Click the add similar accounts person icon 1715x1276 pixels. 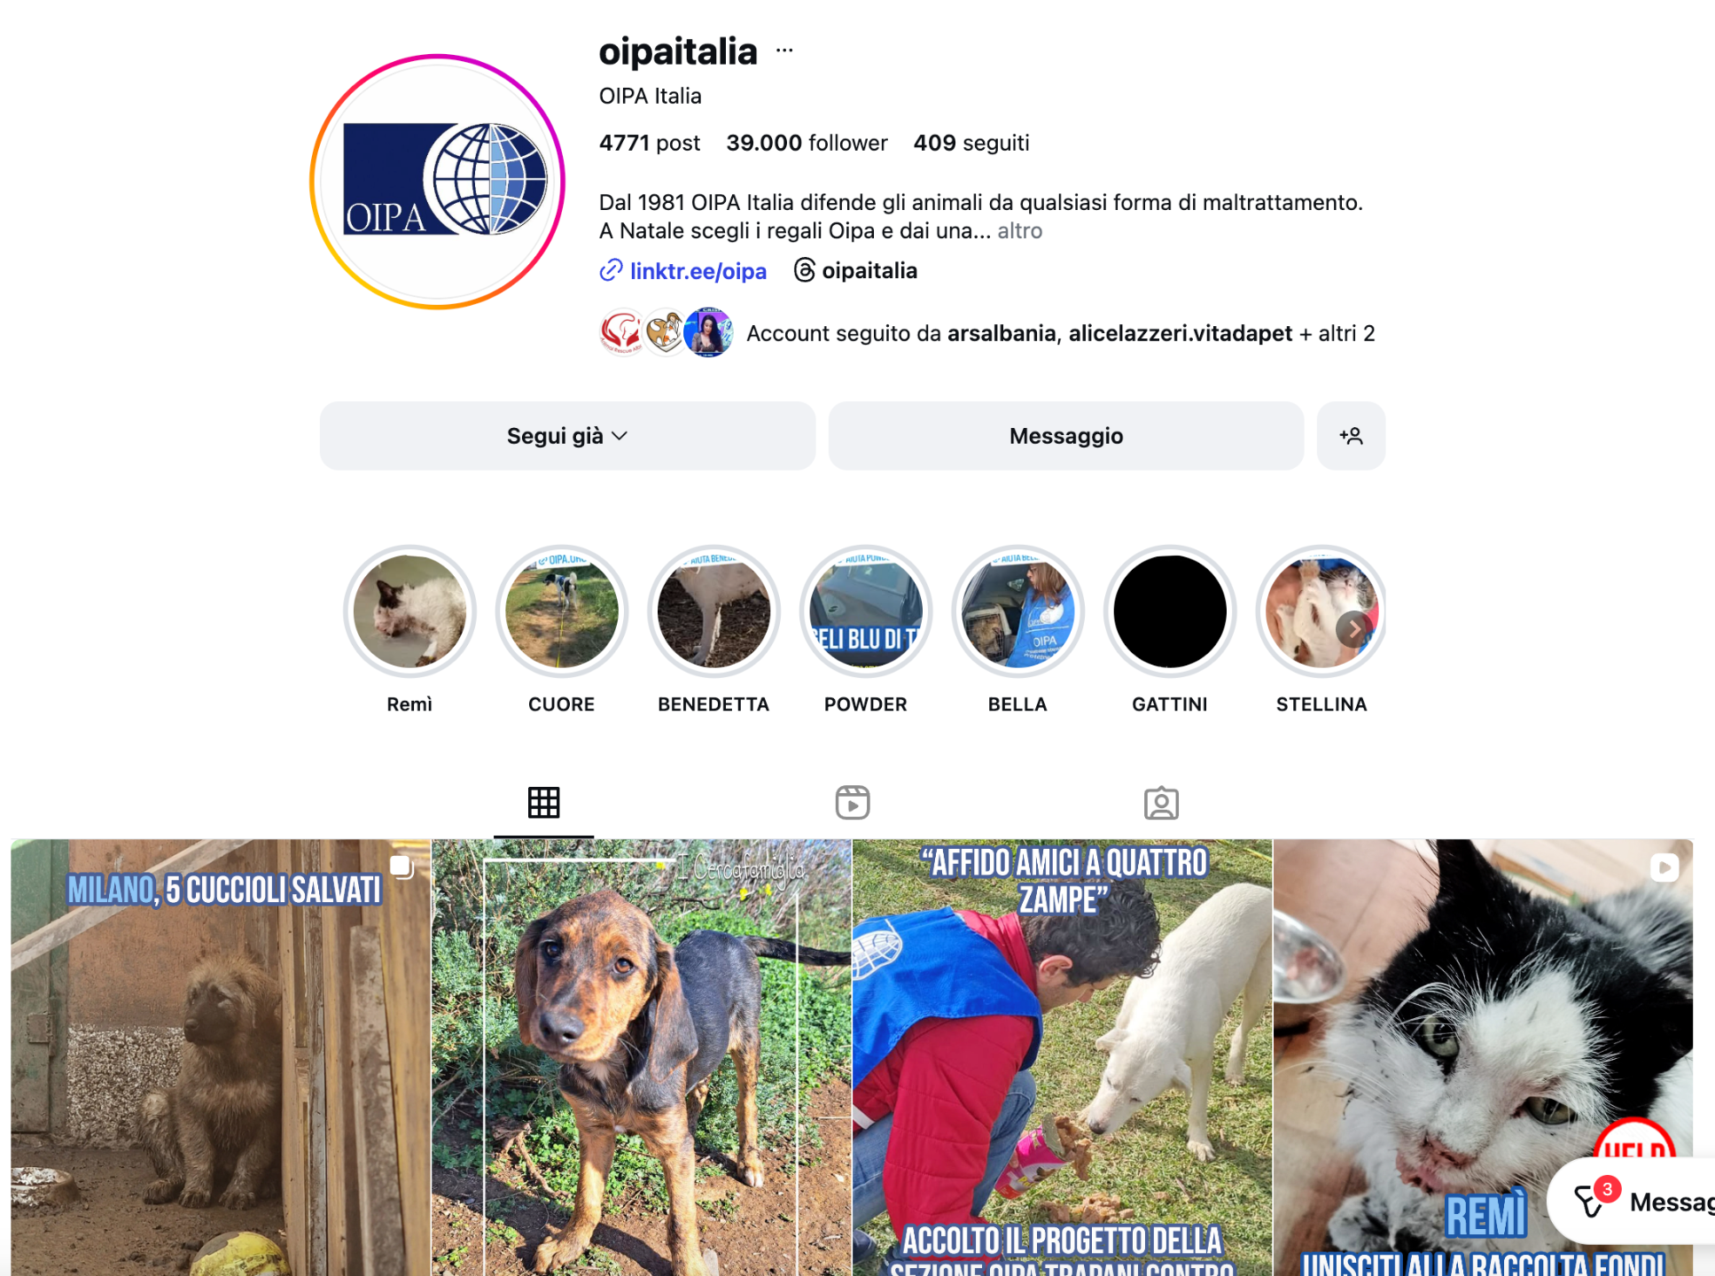click(x=1351, y=436)
